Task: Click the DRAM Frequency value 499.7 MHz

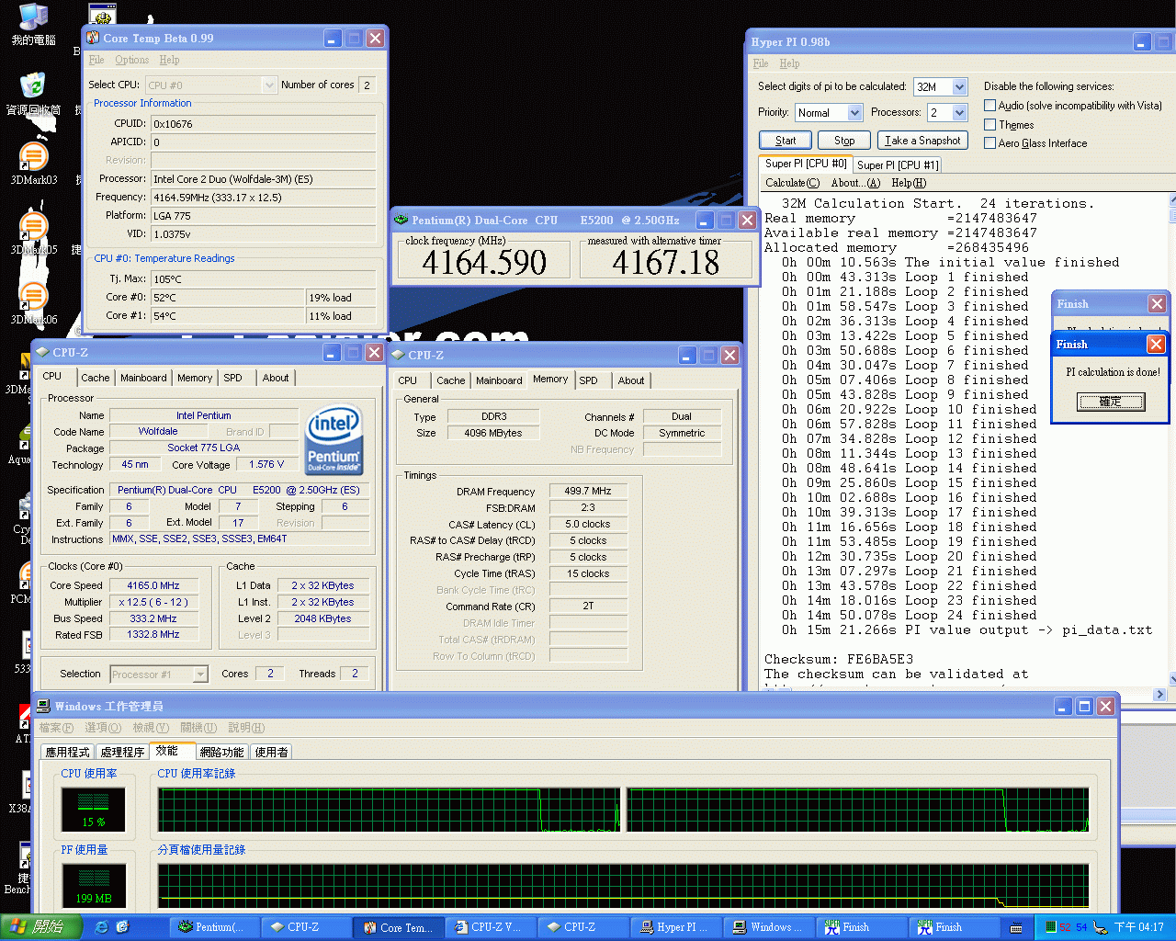Action: [588, 492]
